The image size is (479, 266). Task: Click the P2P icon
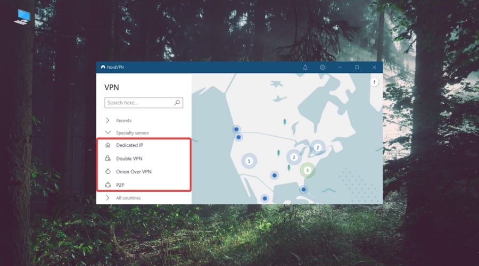coord(108,185)
